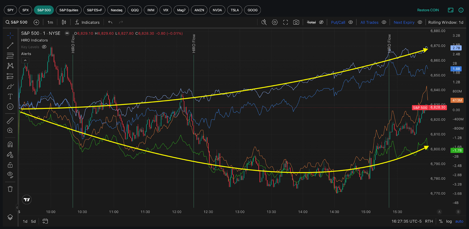
Task: Click the blue 2.7B axis value label
Action: (456, 48)
